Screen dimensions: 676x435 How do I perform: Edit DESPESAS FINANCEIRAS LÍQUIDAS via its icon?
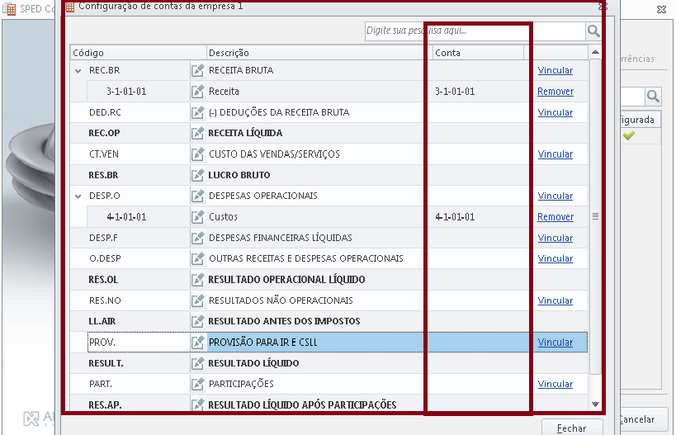[197, 238]
